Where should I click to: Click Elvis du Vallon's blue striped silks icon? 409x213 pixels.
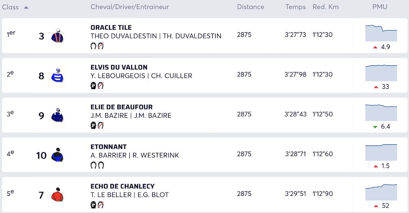58,76
